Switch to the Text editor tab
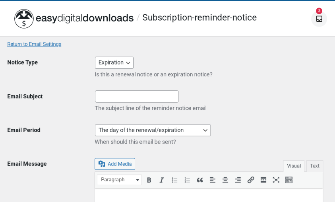 coord(315,166)
